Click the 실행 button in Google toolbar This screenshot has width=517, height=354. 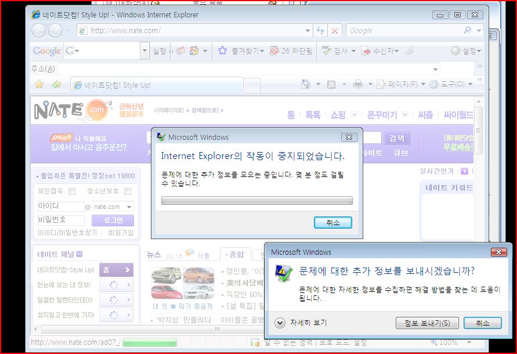click(x=160, y=51)
